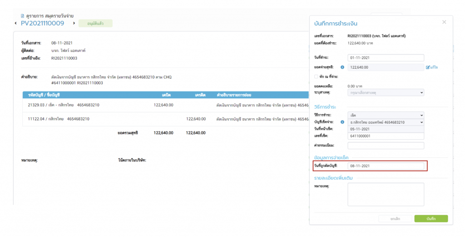Image resolution: width=465 pixels, height=237 pixels.
Task: Click the info icon next to ยอดจ่ายสุทธิ
Action: pyautogui.click(x=342, y=67)
